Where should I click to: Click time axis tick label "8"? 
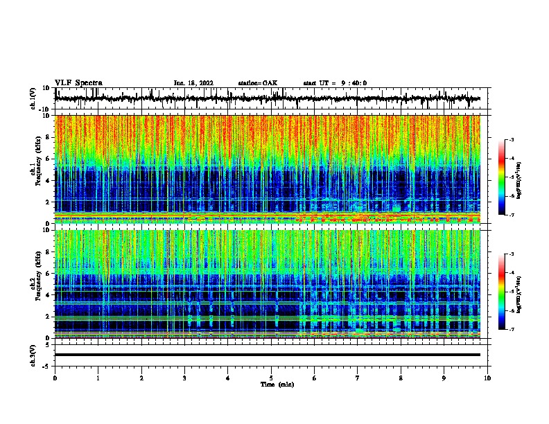point(401,378)
